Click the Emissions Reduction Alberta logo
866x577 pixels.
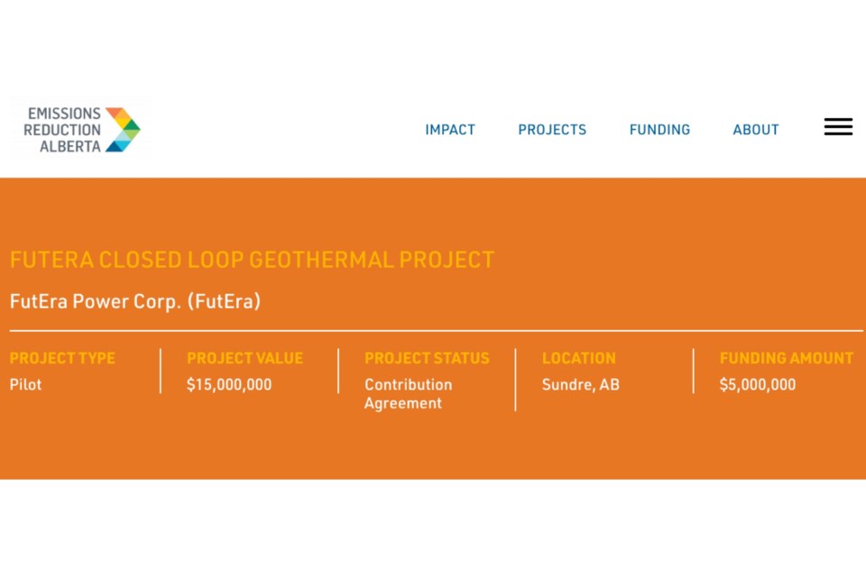[x=80, y=129]
